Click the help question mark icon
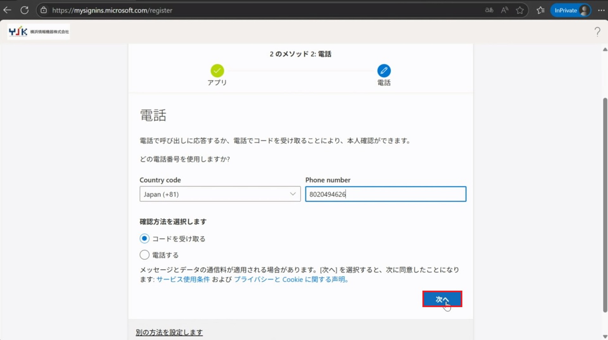Image resolution: width=608 pixels, height=340 pixels. (597, 32)
